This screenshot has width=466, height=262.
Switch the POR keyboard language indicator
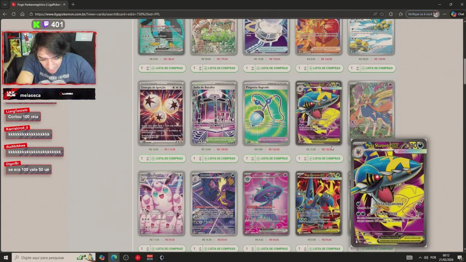[x=433, y=258]
